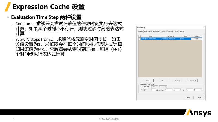Open the Save Fields tab

pos(148,32)
